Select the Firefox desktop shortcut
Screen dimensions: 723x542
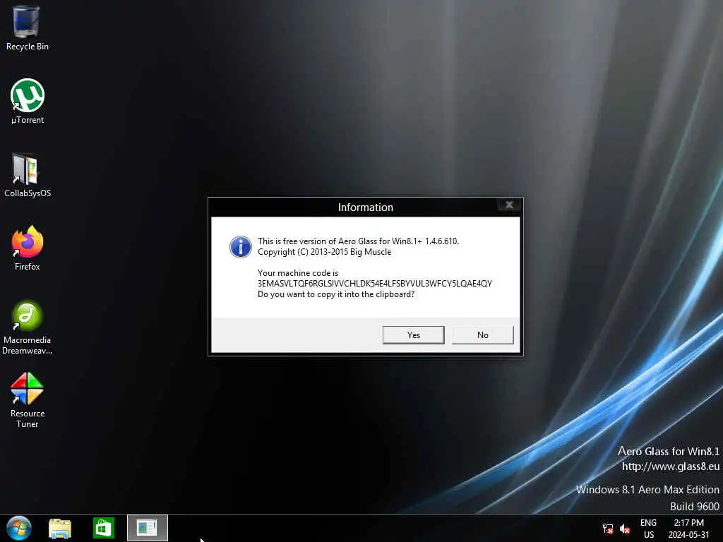(x=28, y=248)
